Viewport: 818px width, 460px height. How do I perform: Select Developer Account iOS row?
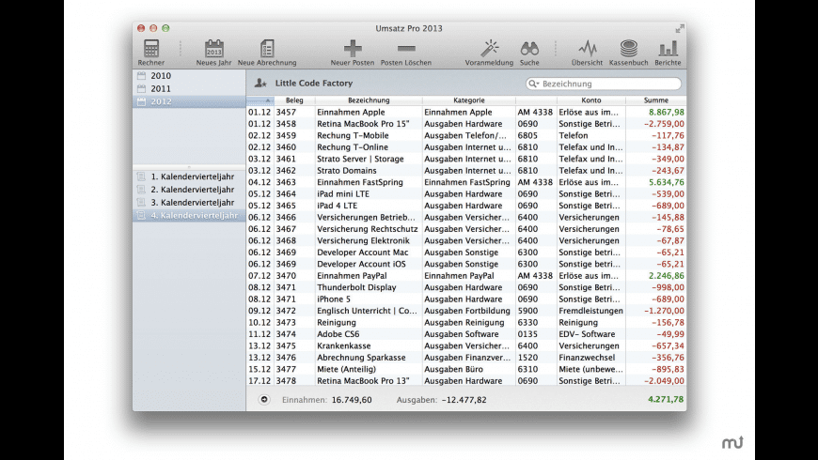465,264
